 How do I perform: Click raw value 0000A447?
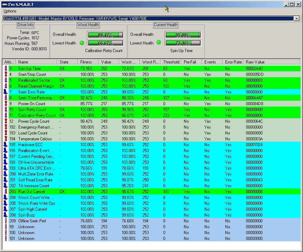(x=254, y=98)
